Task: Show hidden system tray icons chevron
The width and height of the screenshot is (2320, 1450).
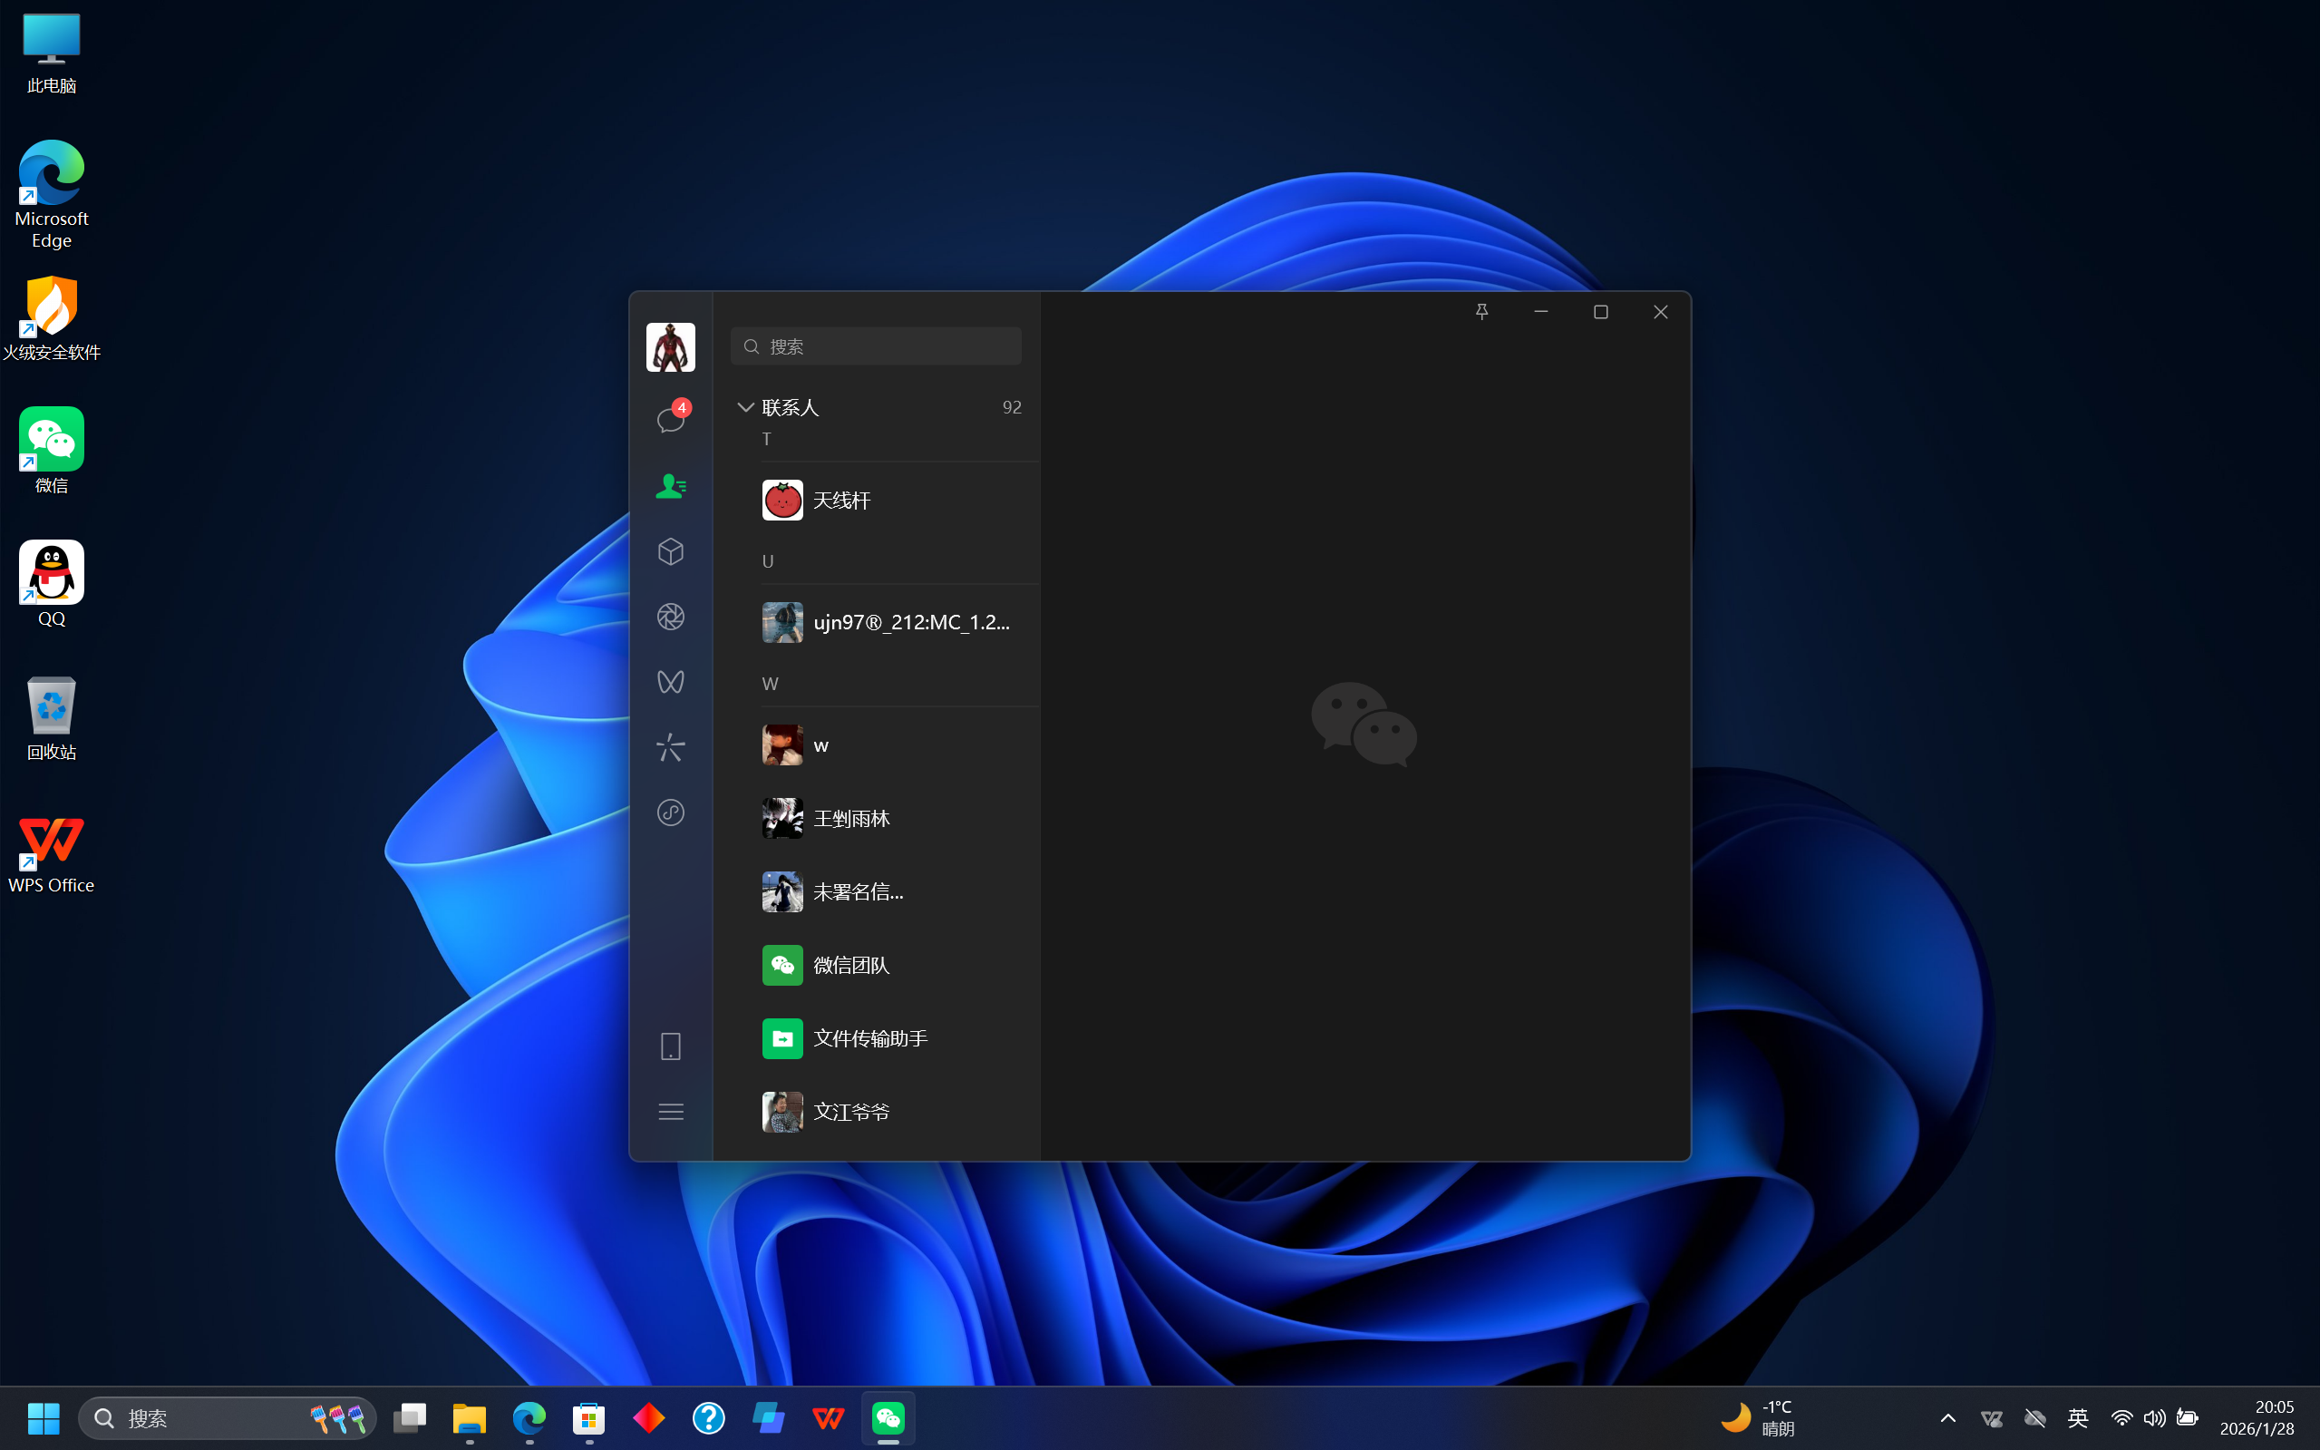Action: 1948,1417
